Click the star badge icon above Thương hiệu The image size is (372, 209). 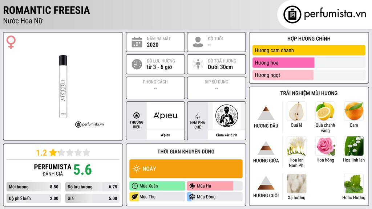pyautogui.click(x=137, y=115)
